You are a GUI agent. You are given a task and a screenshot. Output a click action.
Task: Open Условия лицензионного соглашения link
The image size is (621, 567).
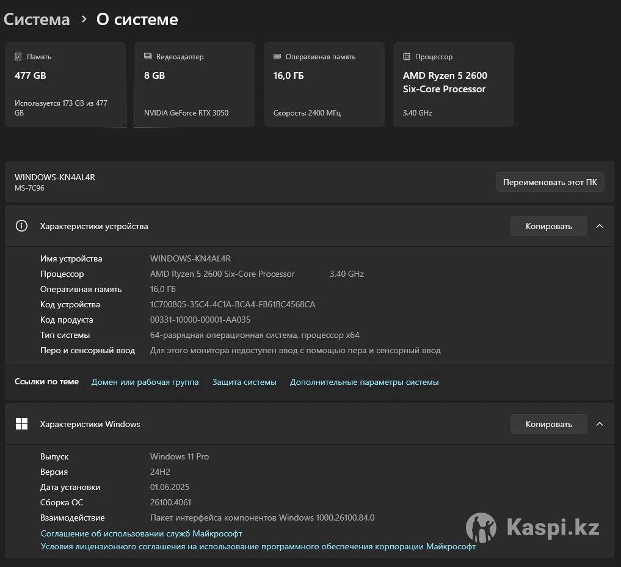(x=258, y=546)
